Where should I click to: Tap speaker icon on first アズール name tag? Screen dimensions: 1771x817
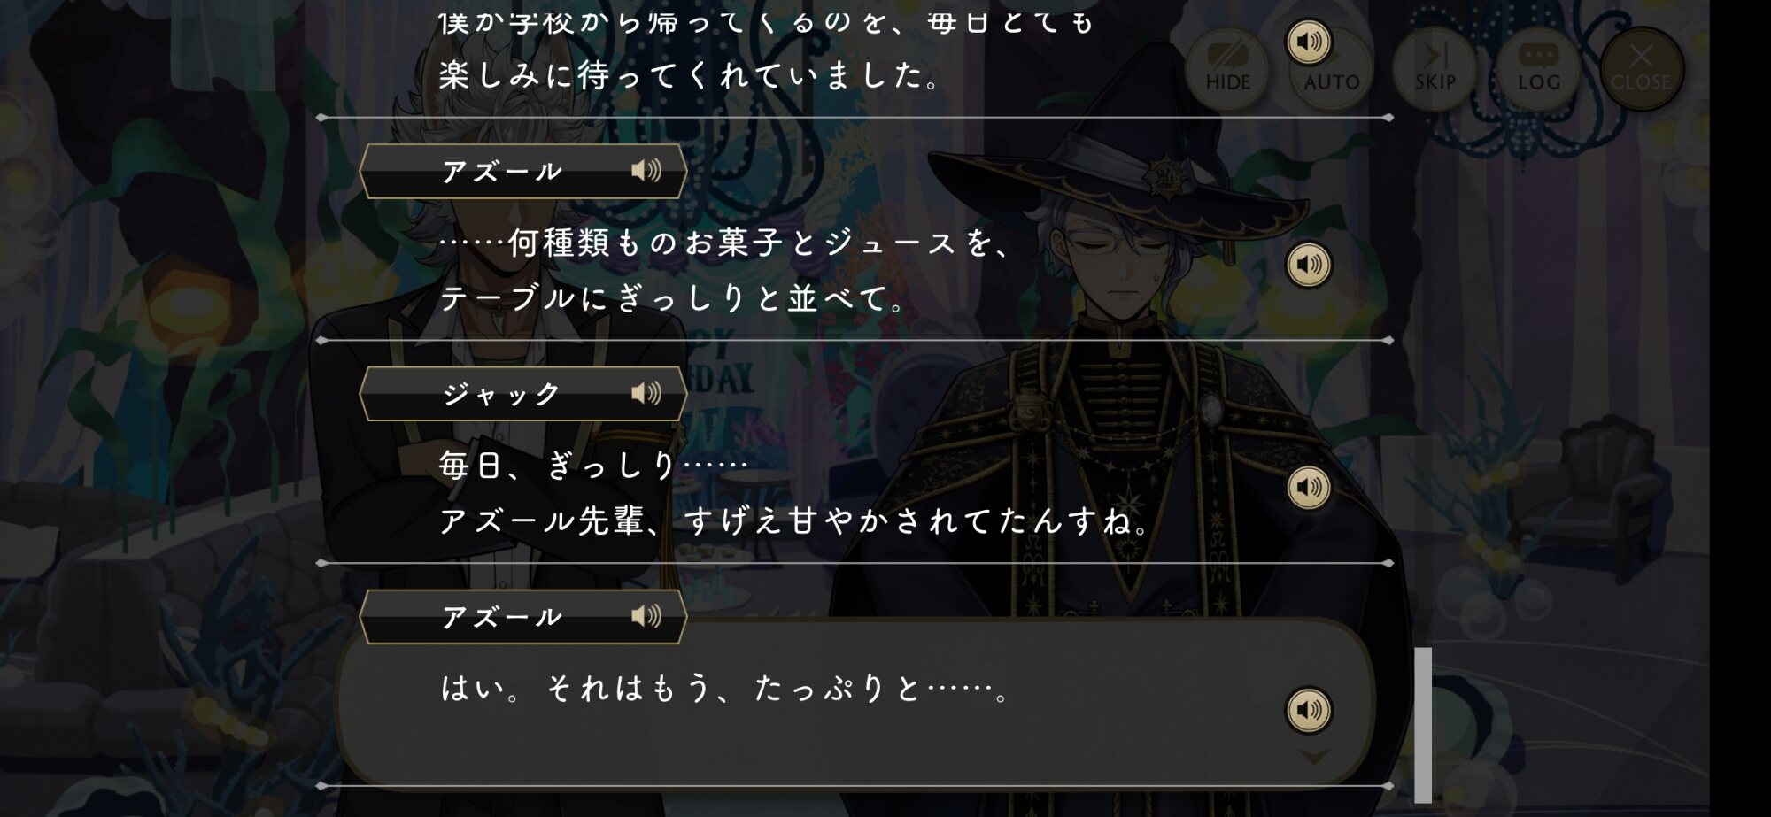tap(646, 170)
